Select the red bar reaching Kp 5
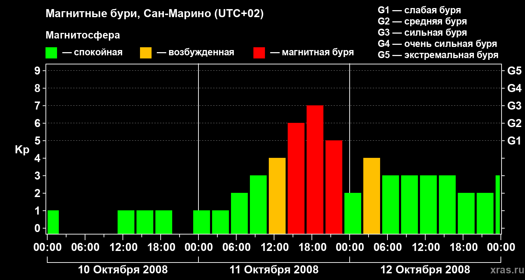This screenshot has height=280, width=525. click(334, 187)
